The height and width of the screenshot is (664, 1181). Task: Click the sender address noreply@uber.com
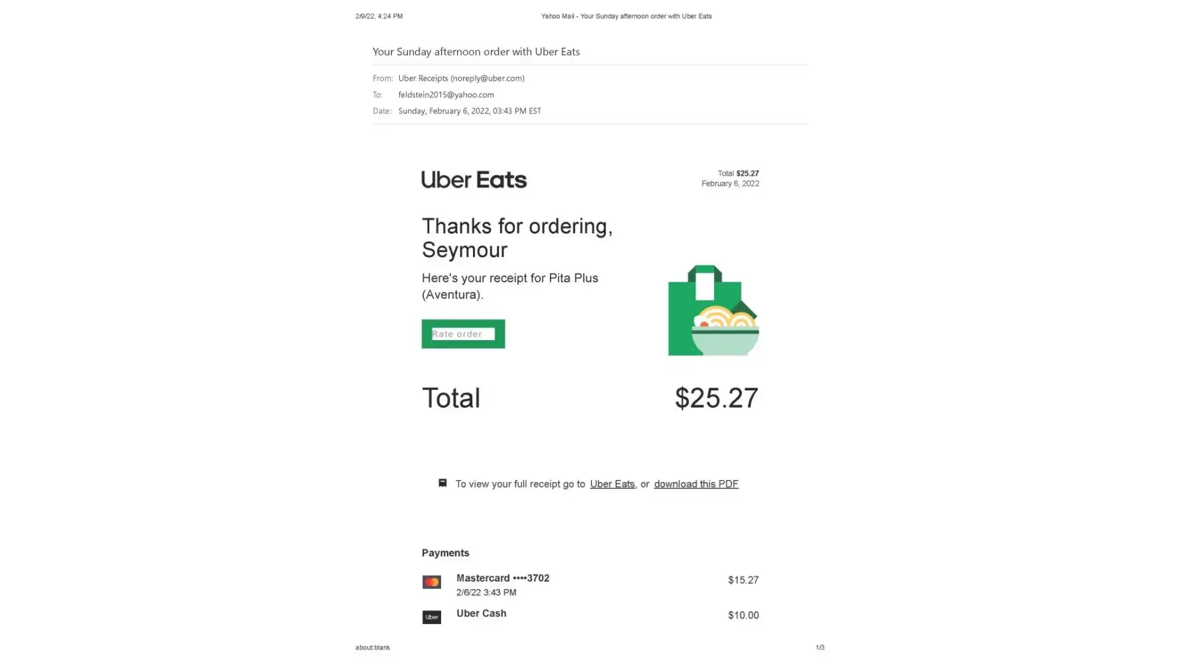487,78
